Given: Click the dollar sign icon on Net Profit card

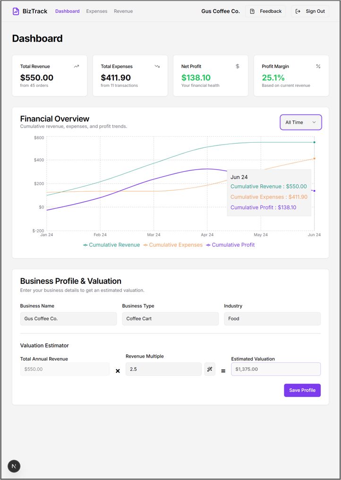Looking at the screenshot, I should click(x=238, y=66).
